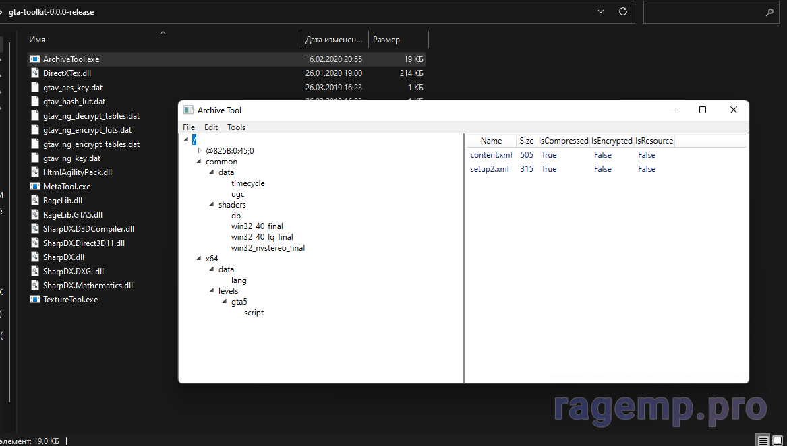The width and height of the screenshot is (787, 446).
Task: Select the content.xml entry
Action: [x=491, y=155]
